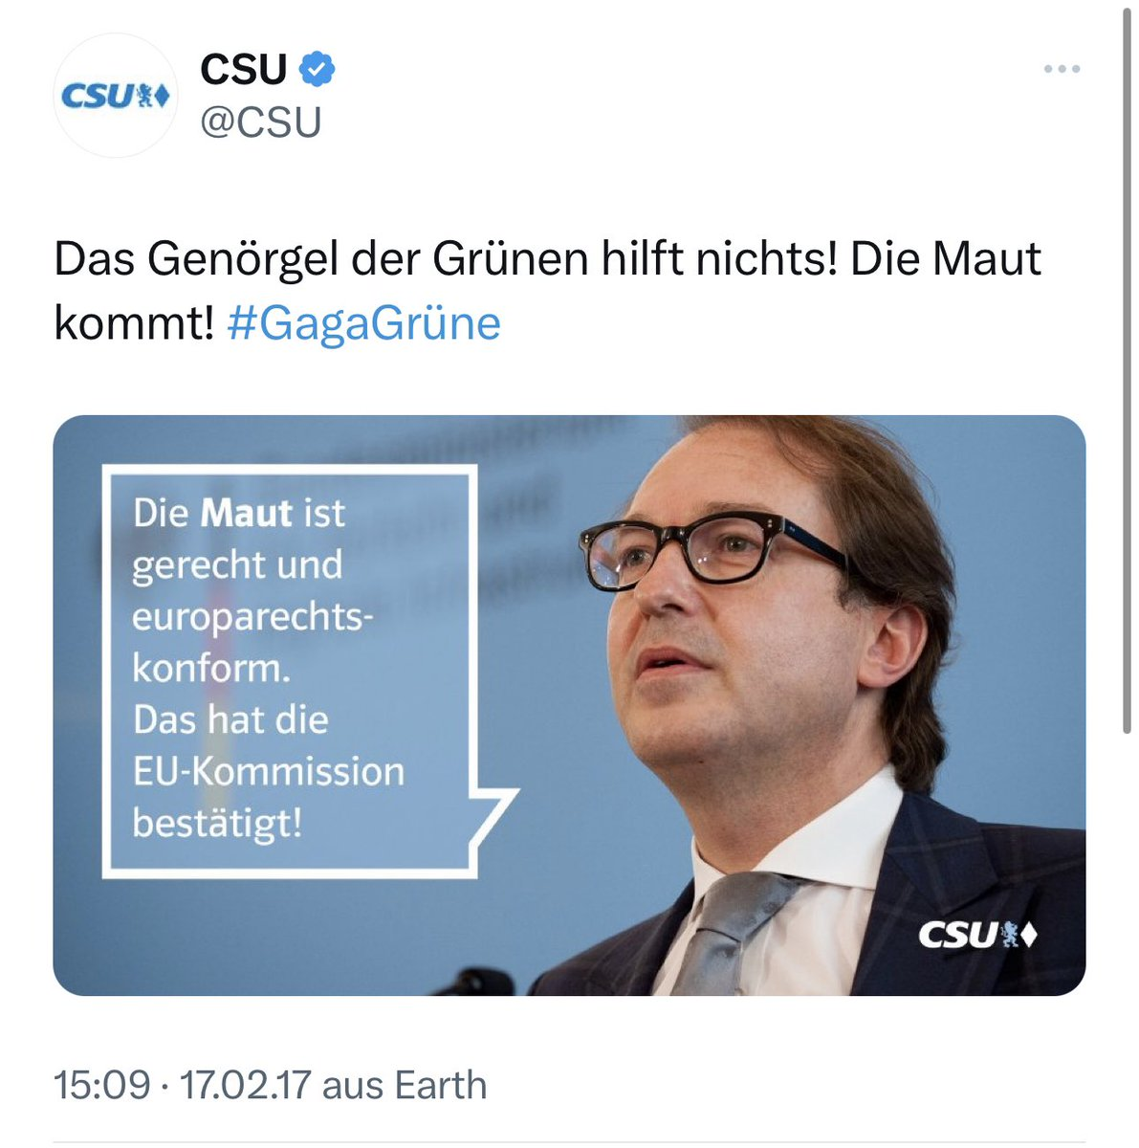Screen dimensions: 1139x1148
Task: Click "EU-Kommission" text in the speech bubble
Action: 269,772
